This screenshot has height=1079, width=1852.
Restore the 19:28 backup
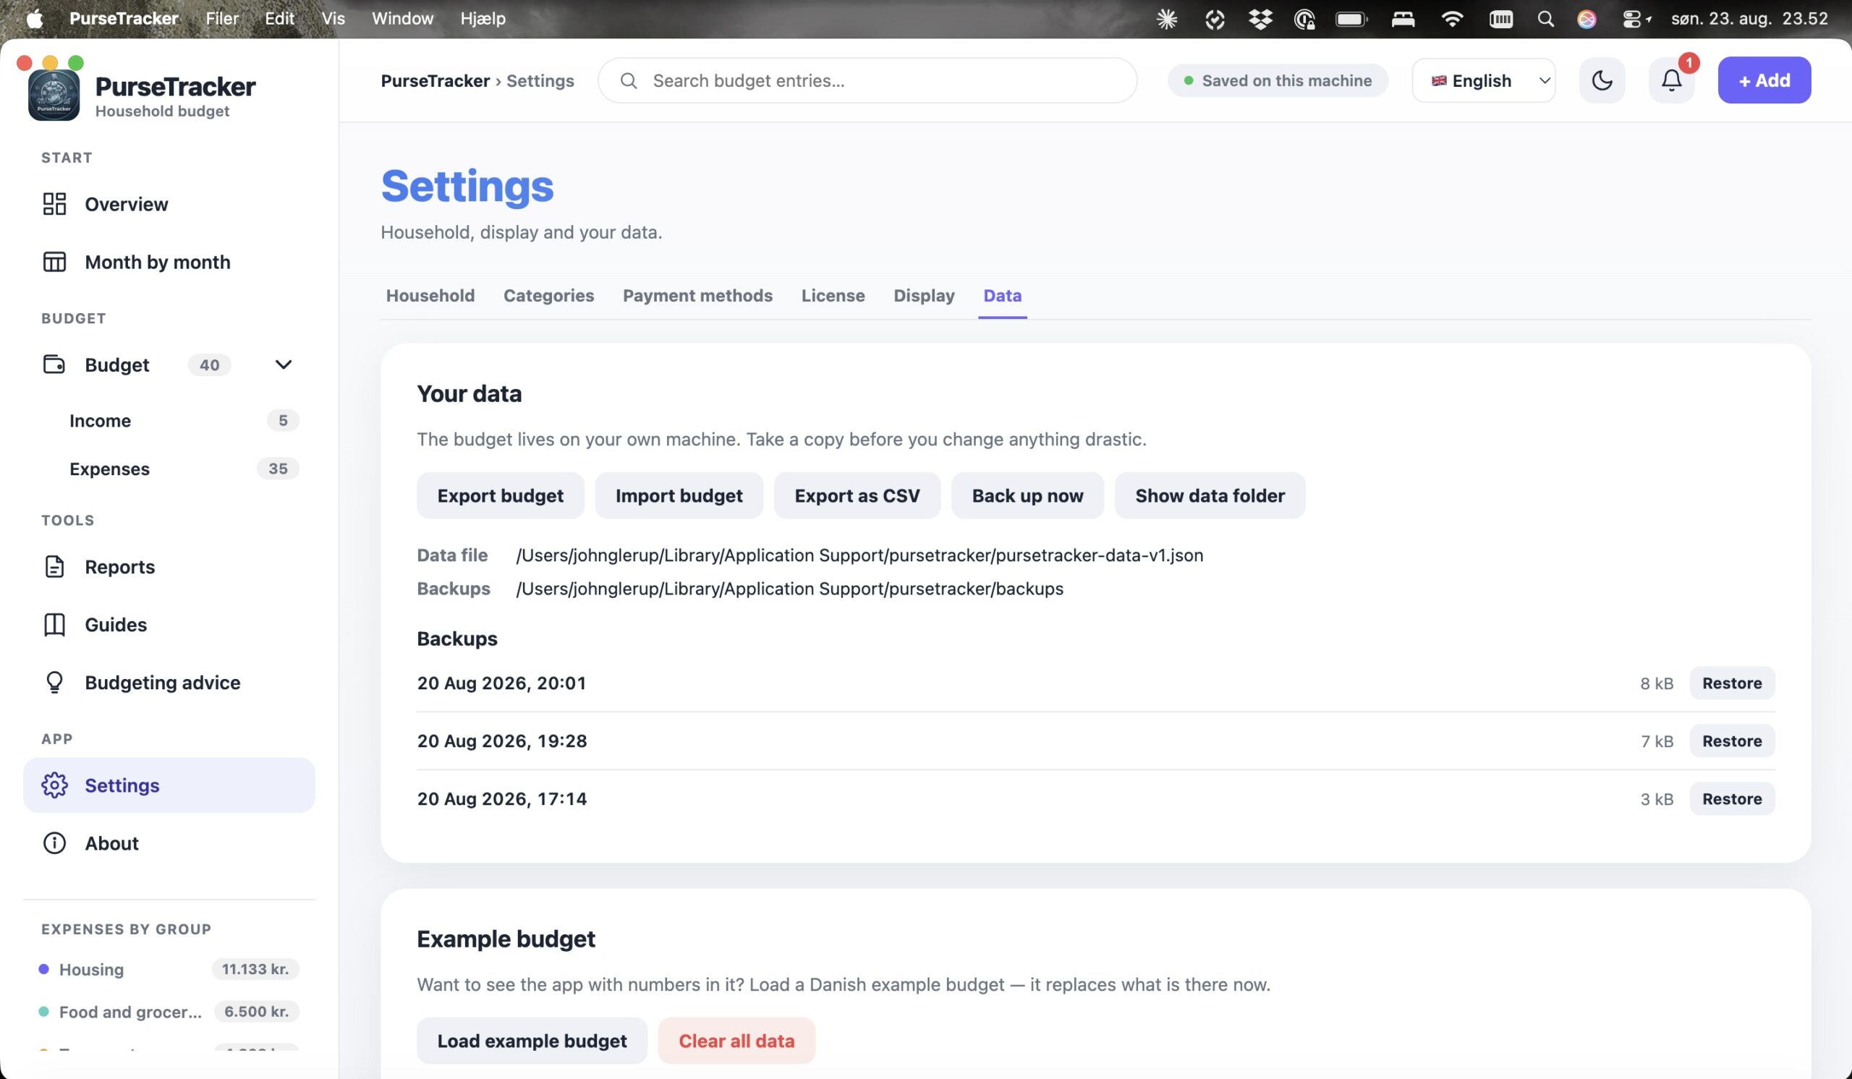pyautogui.click(x=1732, y=741)
